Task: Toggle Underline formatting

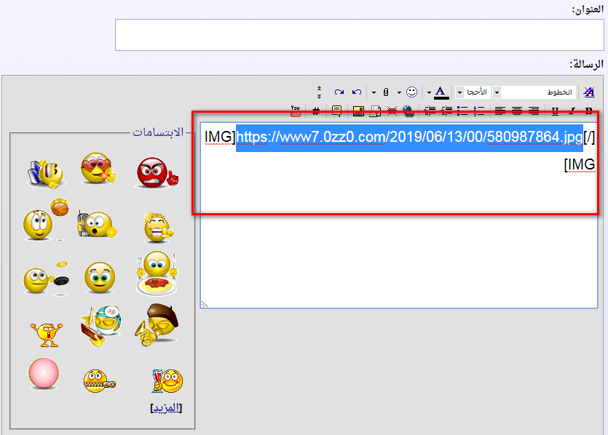Action: coord(555,111)
